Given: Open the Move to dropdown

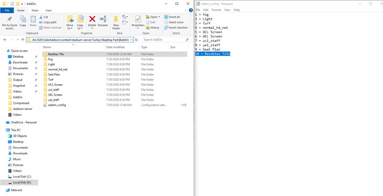Looking at the screenshot, I should pyautogui.click(x=70, y=27).
